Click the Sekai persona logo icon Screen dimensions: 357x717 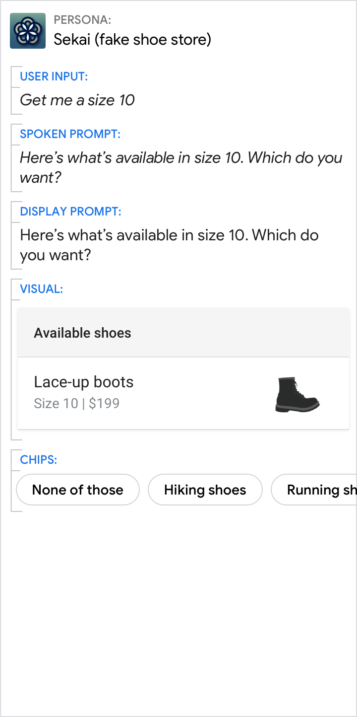click(28, 31)
